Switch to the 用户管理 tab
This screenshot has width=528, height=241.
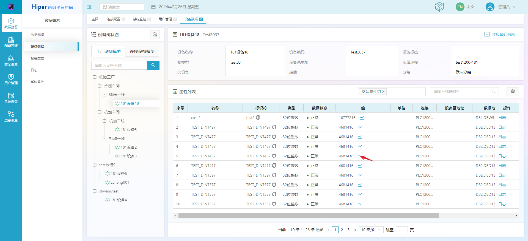point(165,19)
